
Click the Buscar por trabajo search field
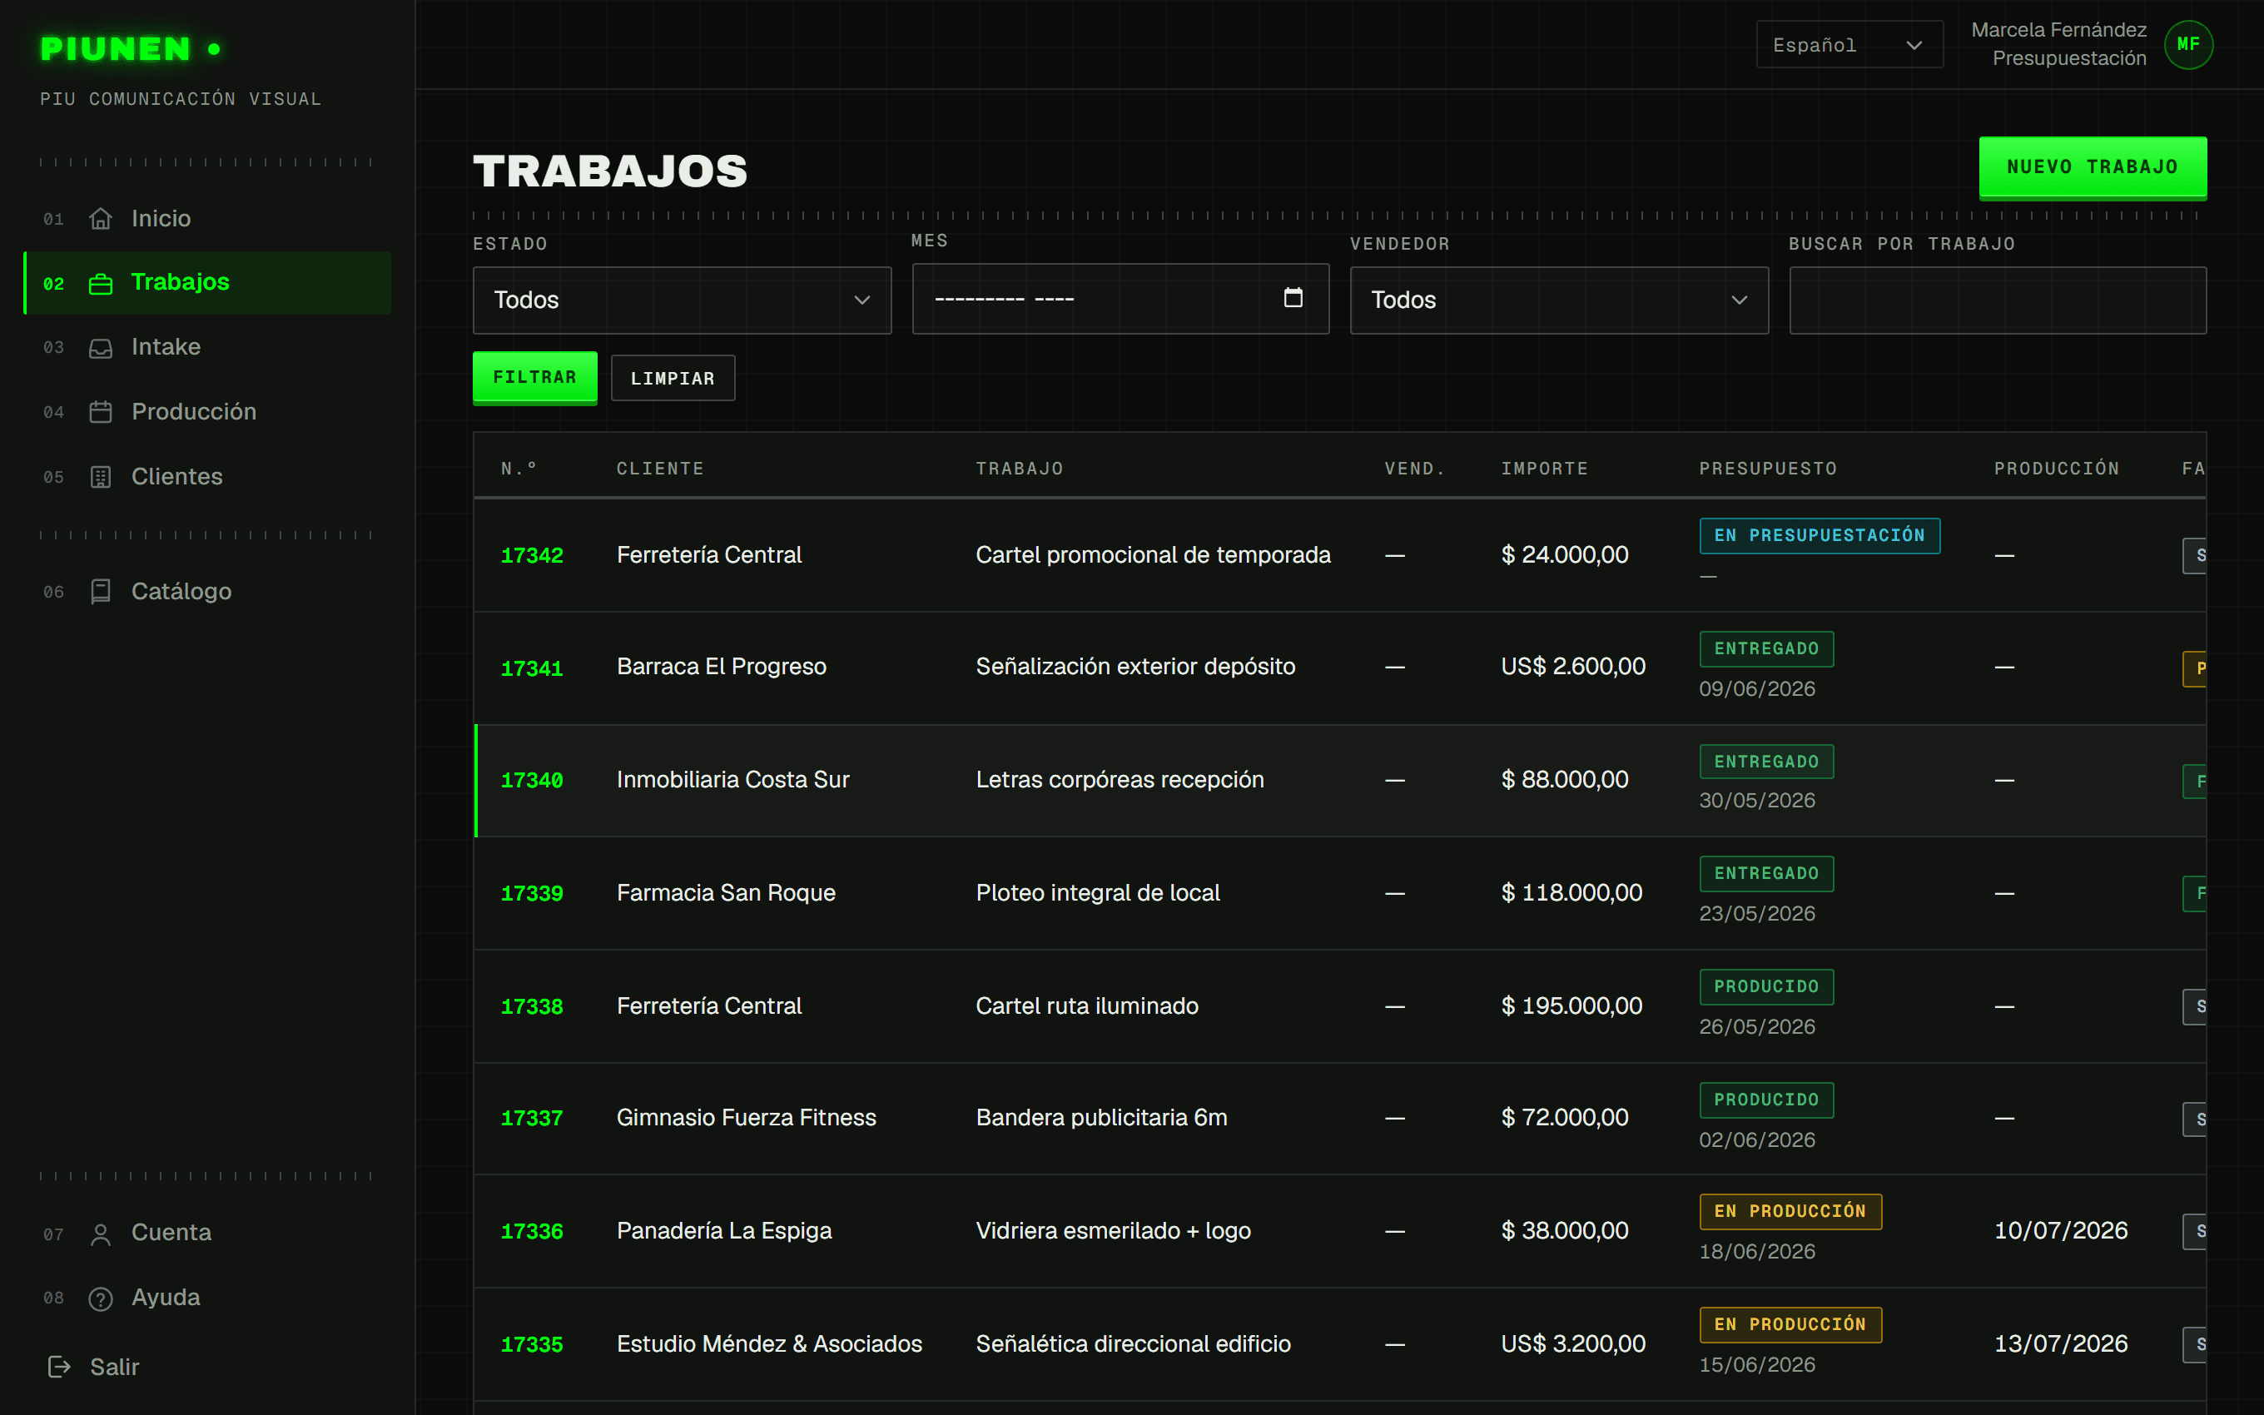pyautogui.click(x=1998, y=300)
